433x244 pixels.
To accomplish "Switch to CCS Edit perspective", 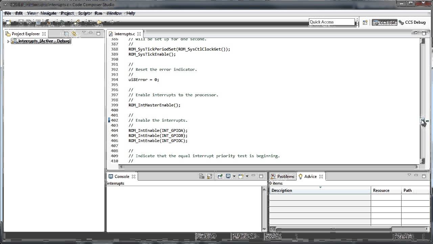I will tap(384, 22).
